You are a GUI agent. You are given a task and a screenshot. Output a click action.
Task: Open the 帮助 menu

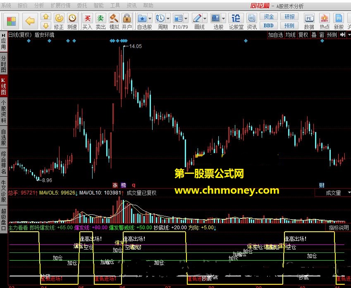coord(148,5)
